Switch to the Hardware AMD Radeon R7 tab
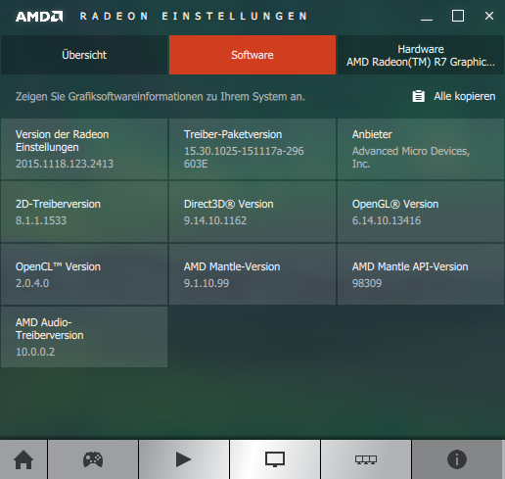 pyautogui.click(x=421, y=55)
